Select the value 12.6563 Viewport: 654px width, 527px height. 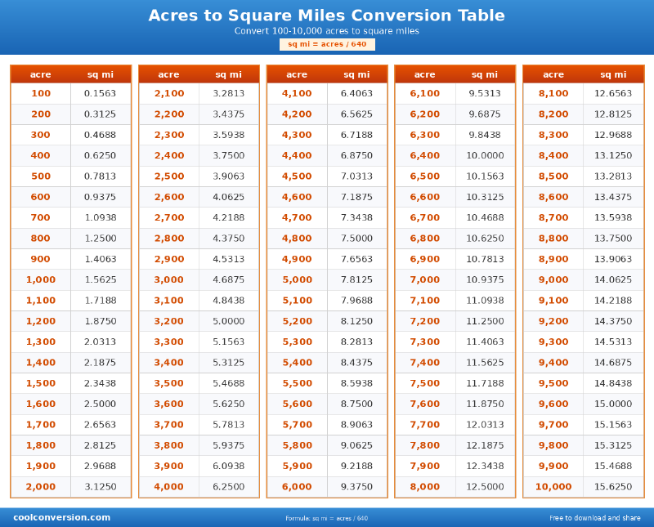point(613,93)
